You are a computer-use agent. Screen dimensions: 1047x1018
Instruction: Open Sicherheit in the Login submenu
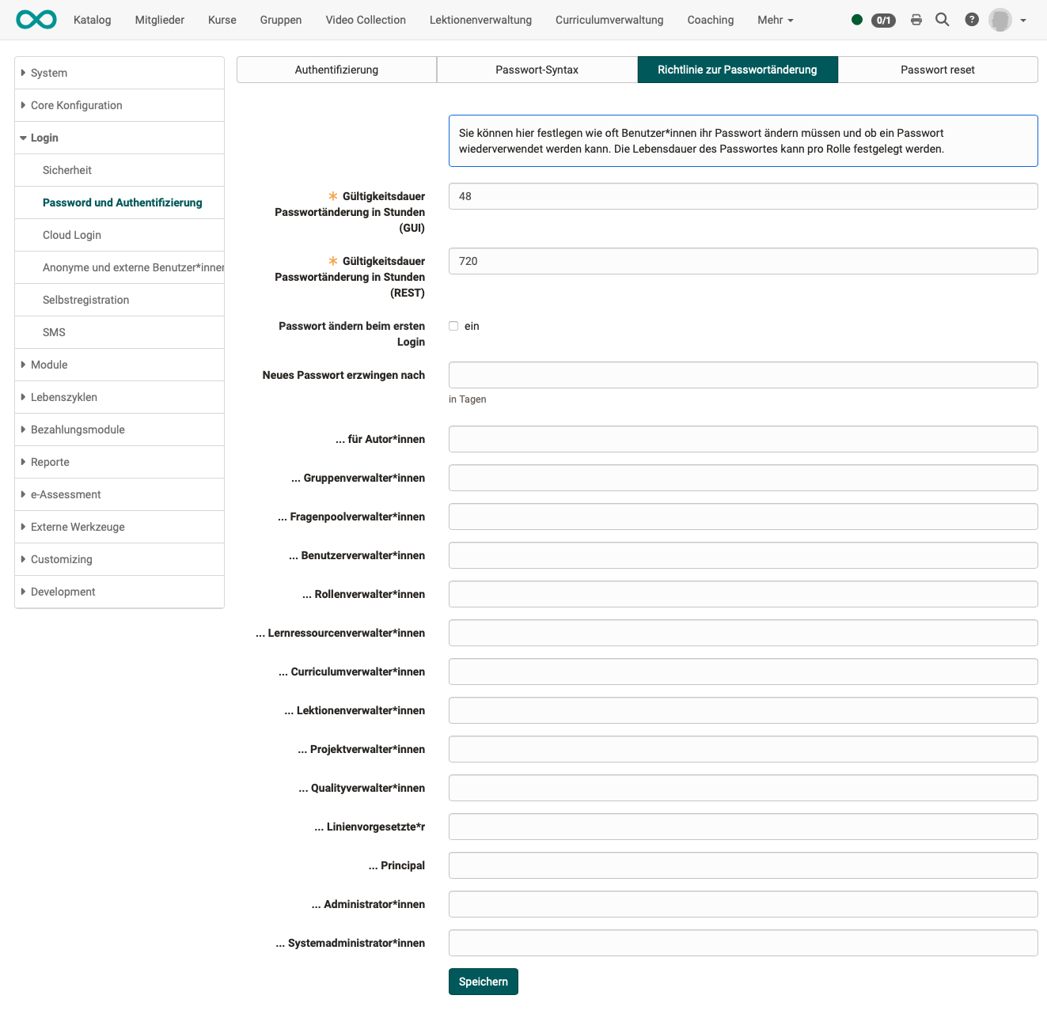click(x=119, y=170)
